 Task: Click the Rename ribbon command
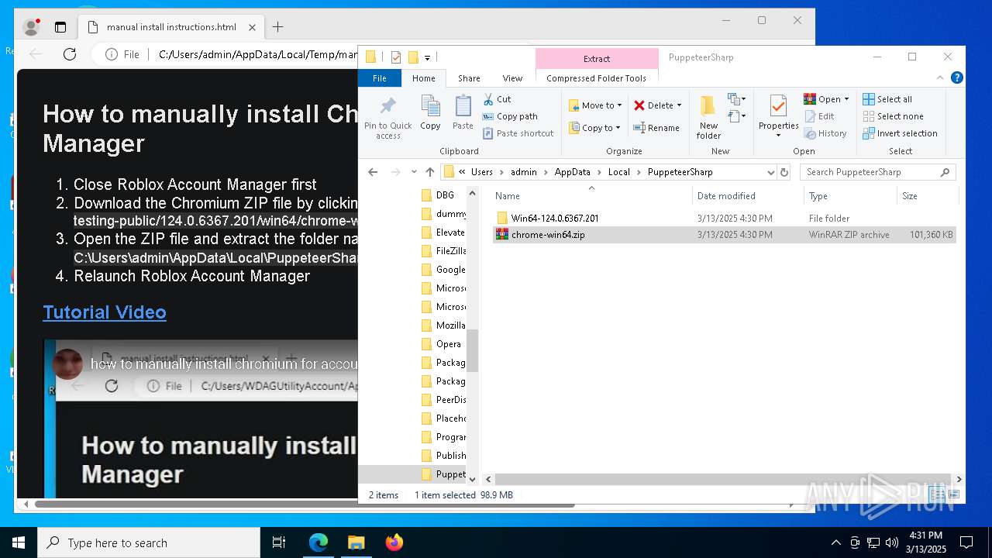656,128
